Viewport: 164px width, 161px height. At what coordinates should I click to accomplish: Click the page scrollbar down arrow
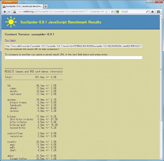pos(161,158)
